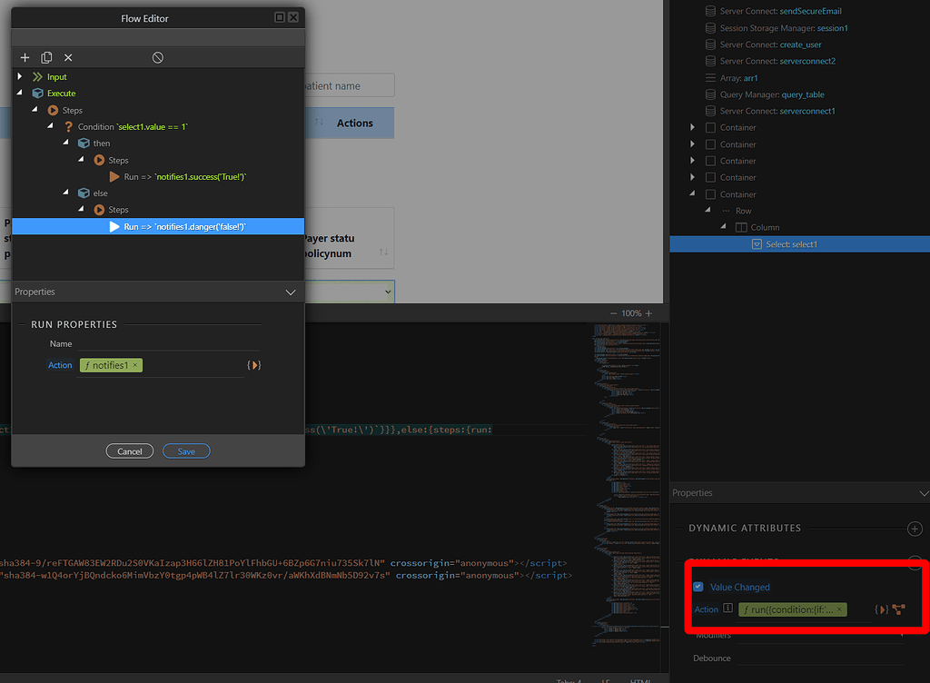Image resolution: width=930 pixels, height=683 pixels.
Task: Click the disable step icon in Flow Editor toolbar
Action: click(x=157, y=57)
